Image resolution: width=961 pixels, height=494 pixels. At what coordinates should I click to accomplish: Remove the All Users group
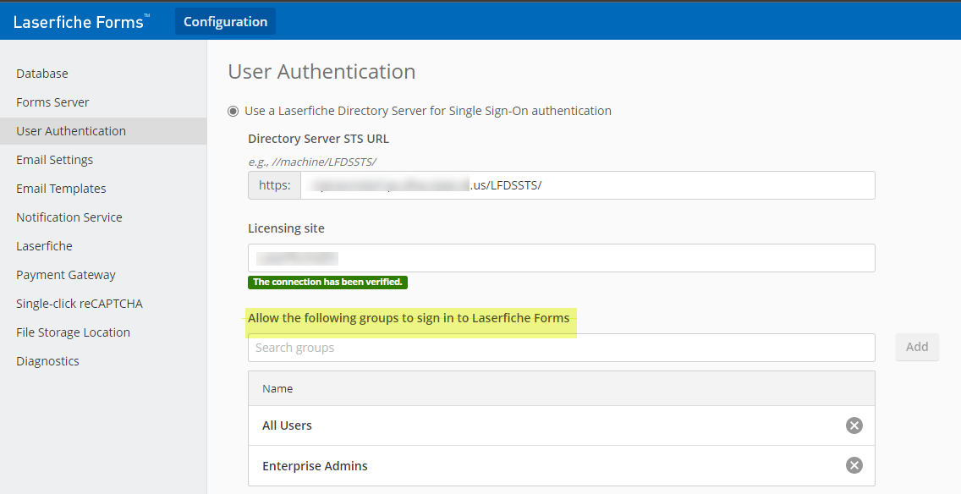click(854, 425)
